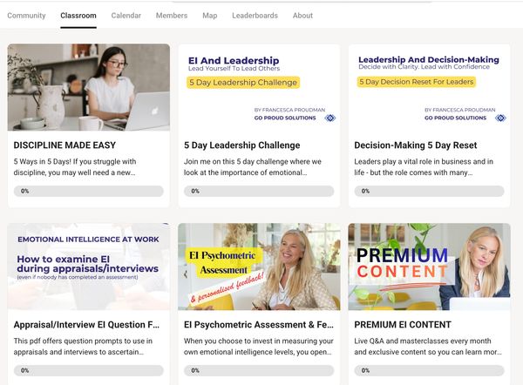Click the Discipline Made Easy laptop thumbnail
Image resolution: width=523 pixels, height=385 pixels.
click(x=88, y=87)
